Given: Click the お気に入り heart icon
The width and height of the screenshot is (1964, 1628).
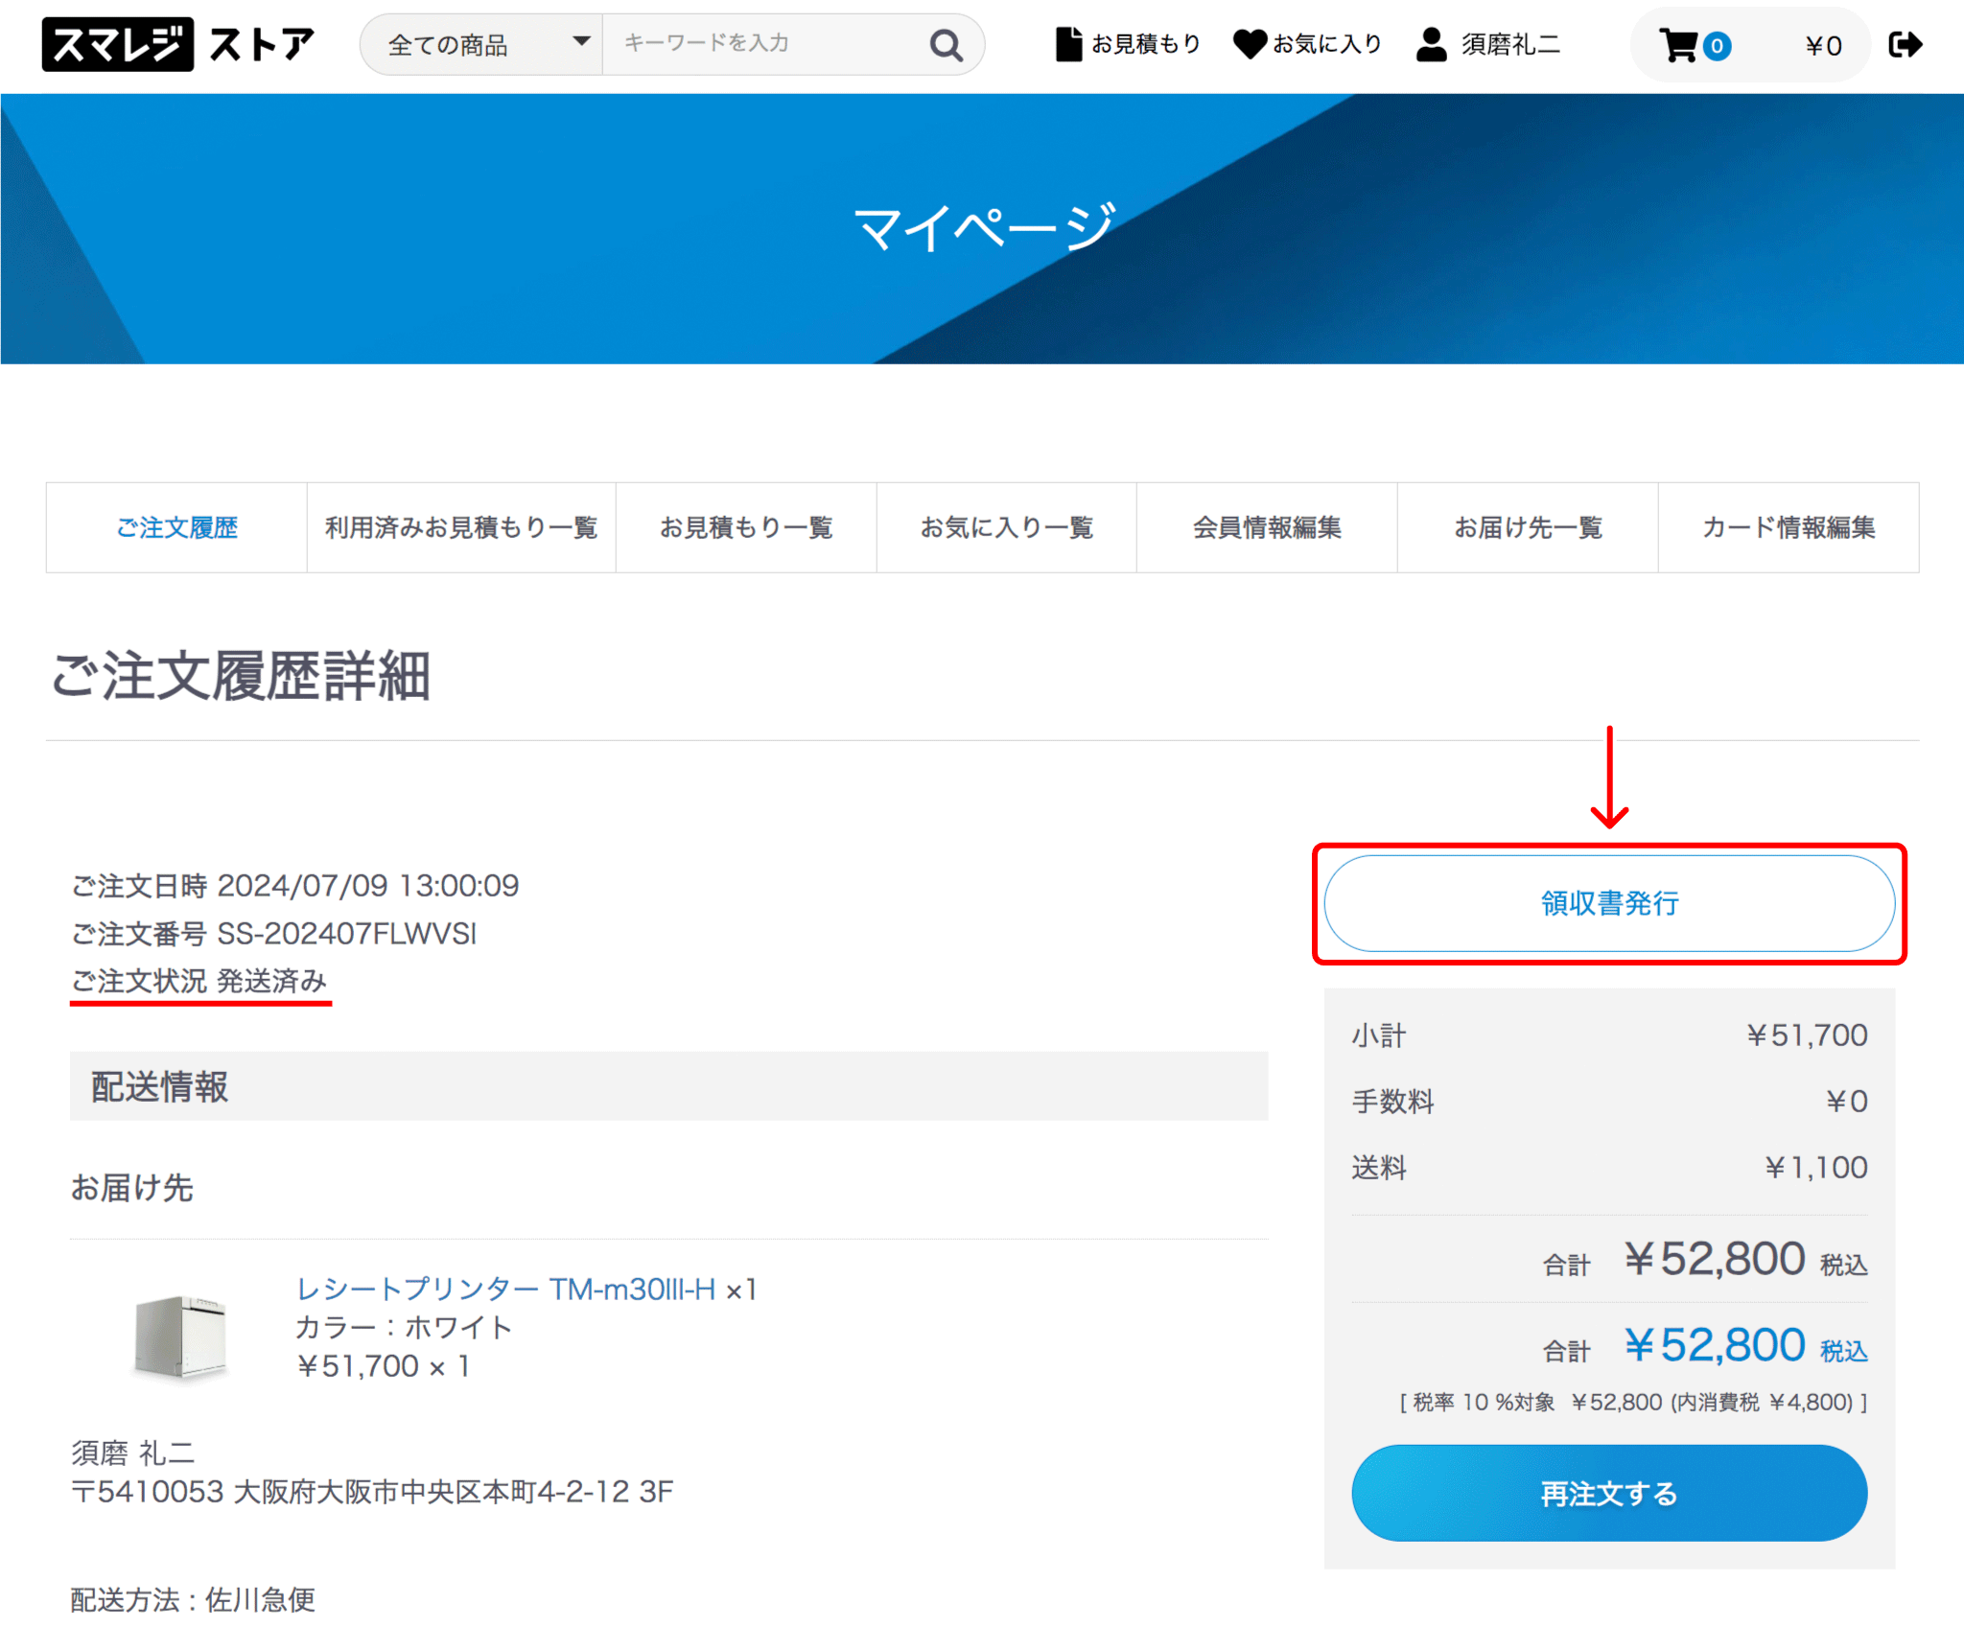Looking at the screenshot, I should (1249, 44).
